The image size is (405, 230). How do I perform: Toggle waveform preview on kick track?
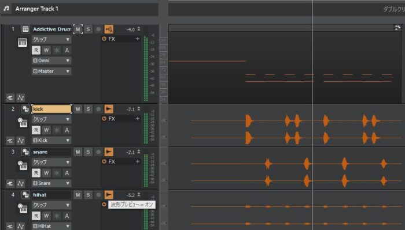pos(109,109)
